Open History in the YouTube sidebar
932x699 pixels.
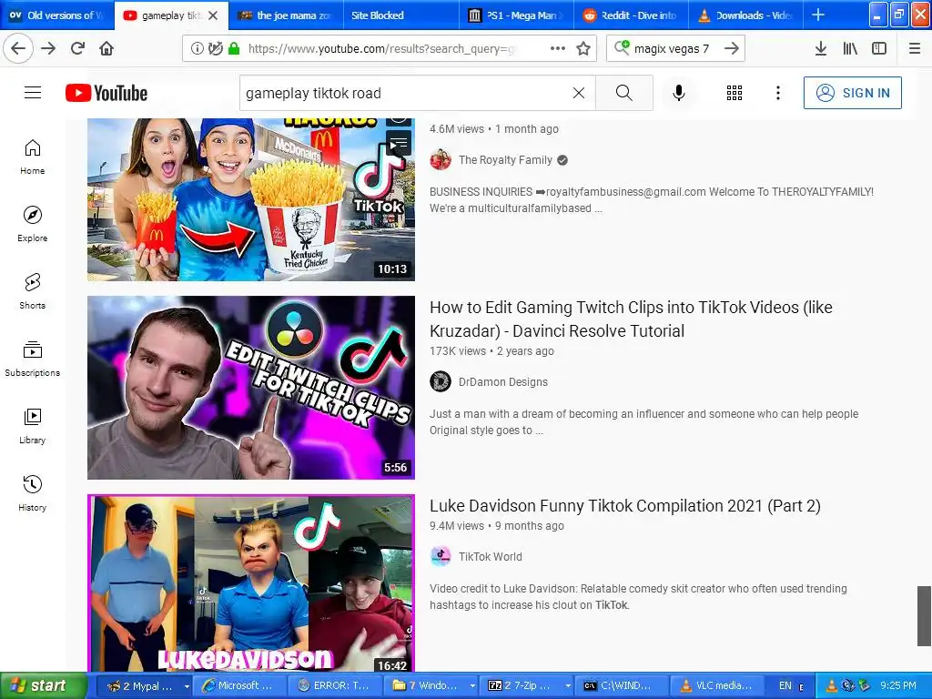33,494
